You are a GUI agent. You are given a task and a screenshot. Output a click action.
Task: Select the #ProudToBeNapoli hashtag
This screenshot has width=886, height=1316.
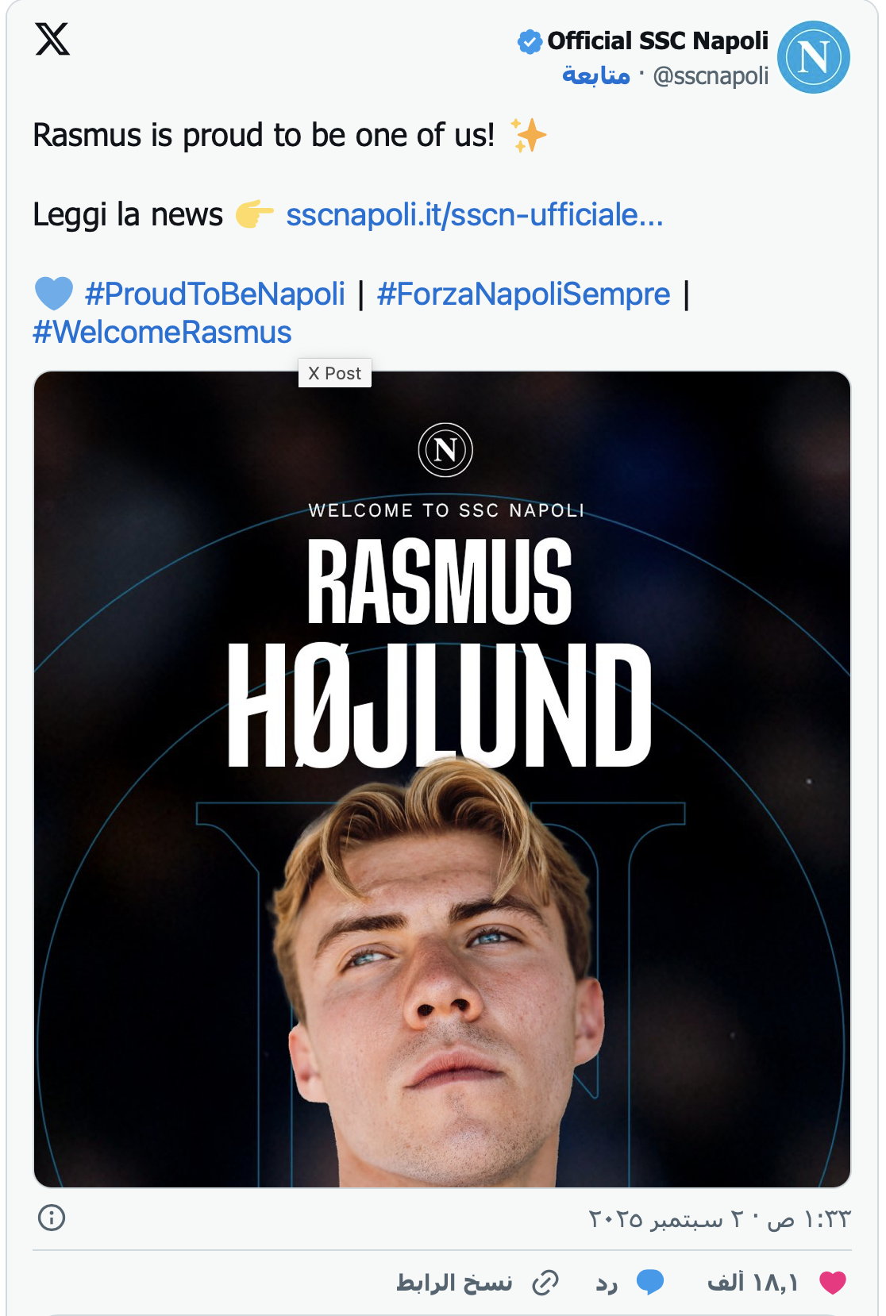(x=214, y=294)
